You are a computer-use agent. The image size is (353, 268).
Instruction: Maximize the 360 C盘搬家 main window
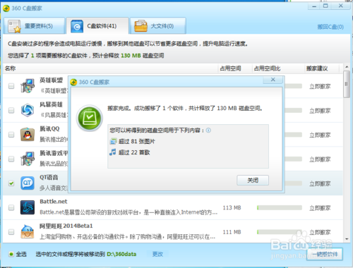pos(325,6)
